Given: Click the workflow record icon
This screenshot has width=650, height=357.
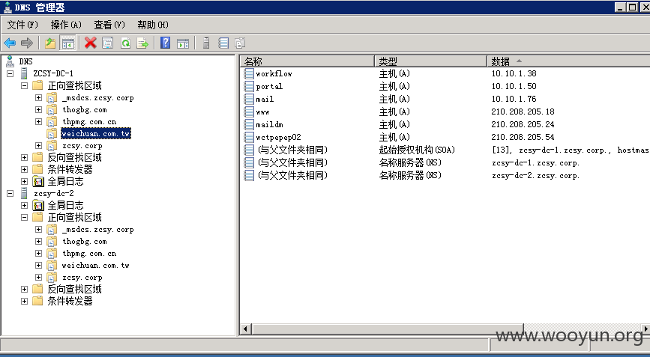Looking at the screenshot, I should (249, 73).
